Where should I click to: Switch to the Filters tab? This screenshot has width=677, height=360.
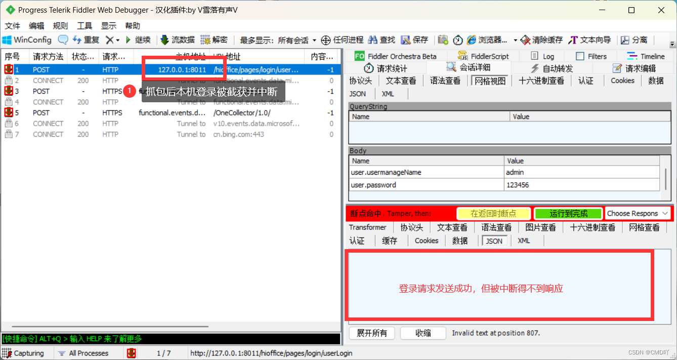click(x=591, y=56)
